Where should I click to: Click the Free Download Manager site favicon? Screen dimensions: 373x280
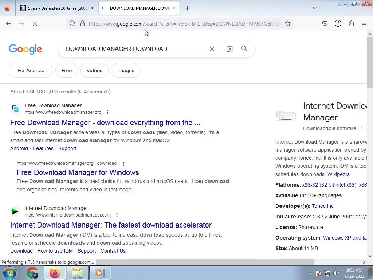click(x=15, y=109)
